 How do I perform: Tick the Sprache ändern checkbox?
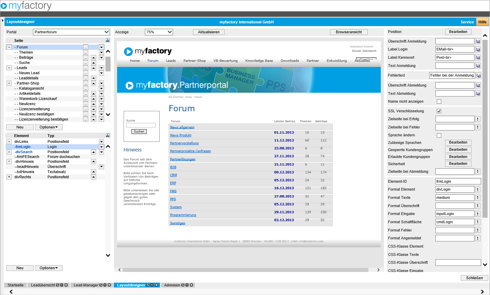(439, 136)
